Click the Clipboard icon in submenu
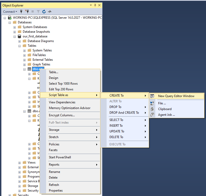This screenshot has width=206, height=196. tap(152, 109)
